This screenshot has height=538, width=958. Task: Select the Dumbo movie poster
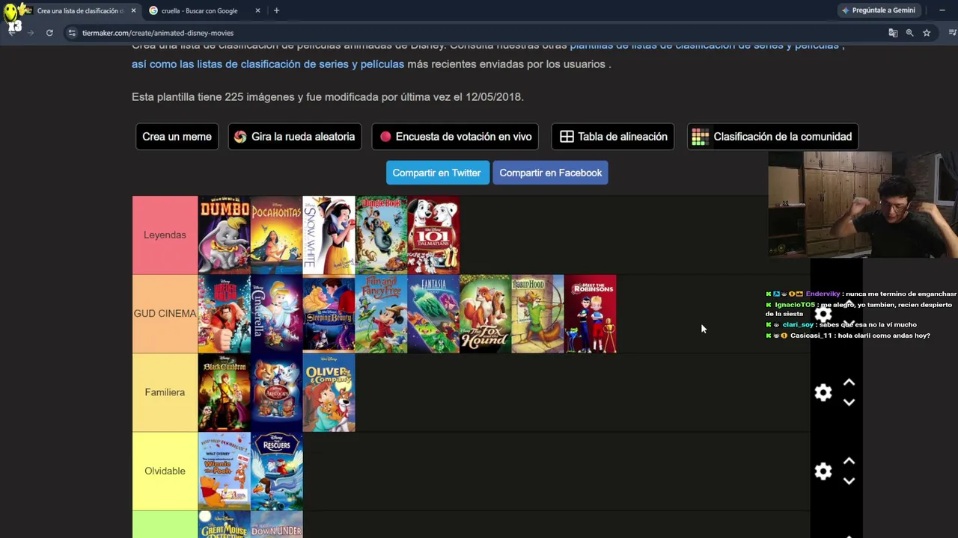tap(225, 235)
